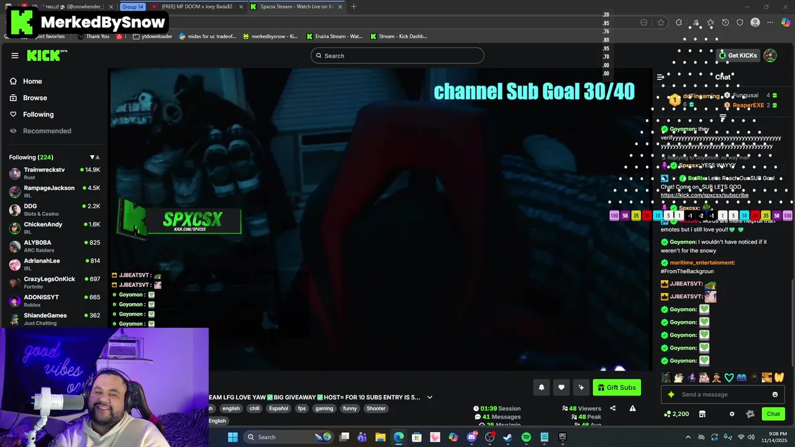This screenshot has width=795, height=447.
Task: Select the Español tag
Action: coord(278,409)
